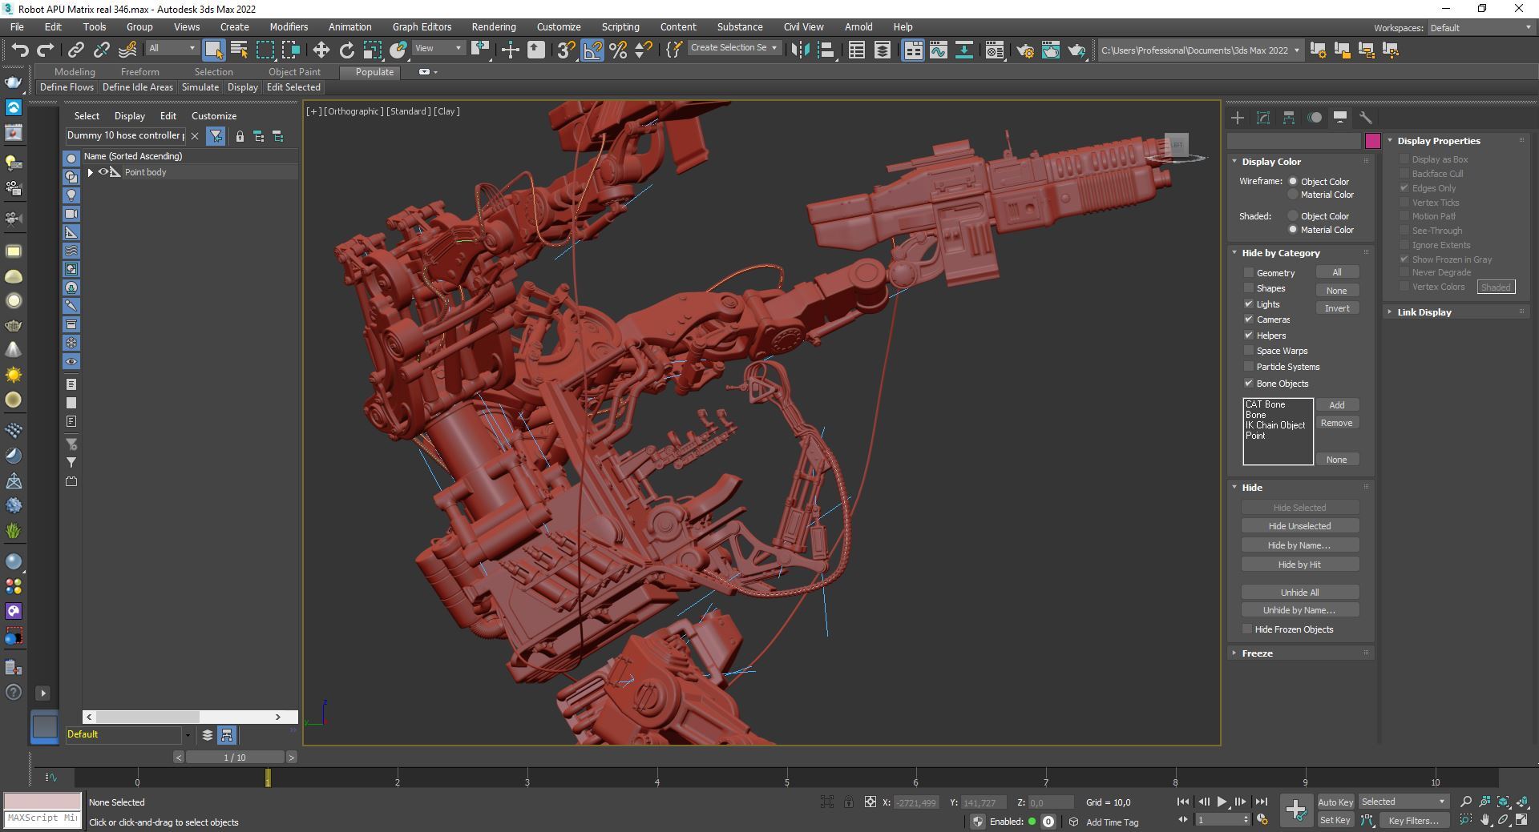Image resolution: width=1539 pixels, height=832 pixels.
Task: Uncheck the Bone Objects checkbox
Action: point(1248,384)
